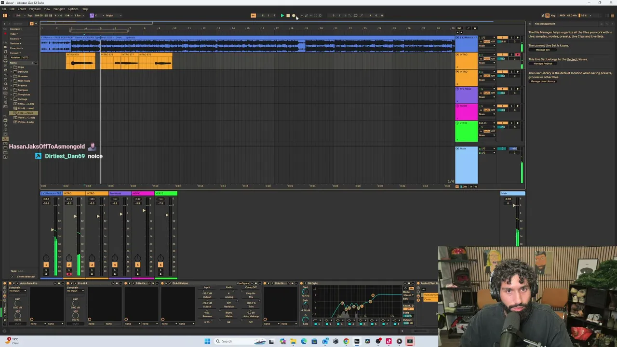Open the Sidechain No Input dropdown on Auto-Tune Pro
617x347 pixels.
point(18,291)
